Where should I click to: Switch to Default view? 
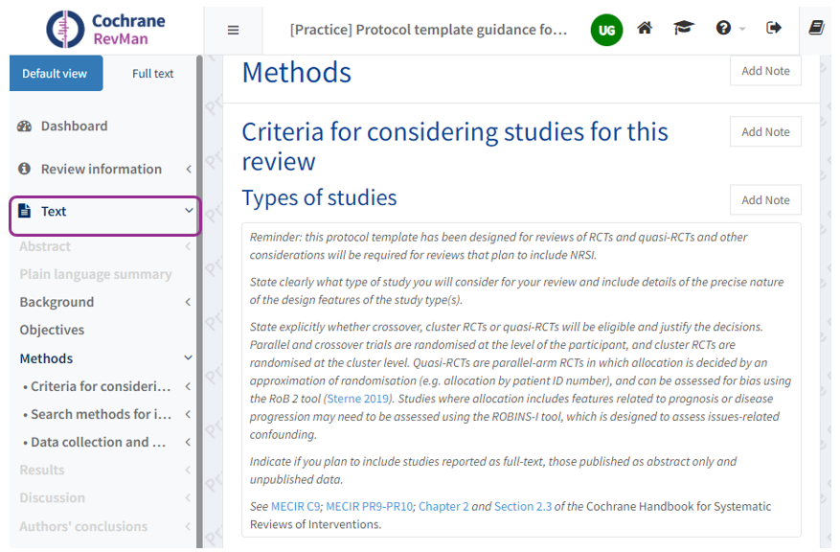pos(56,74)
